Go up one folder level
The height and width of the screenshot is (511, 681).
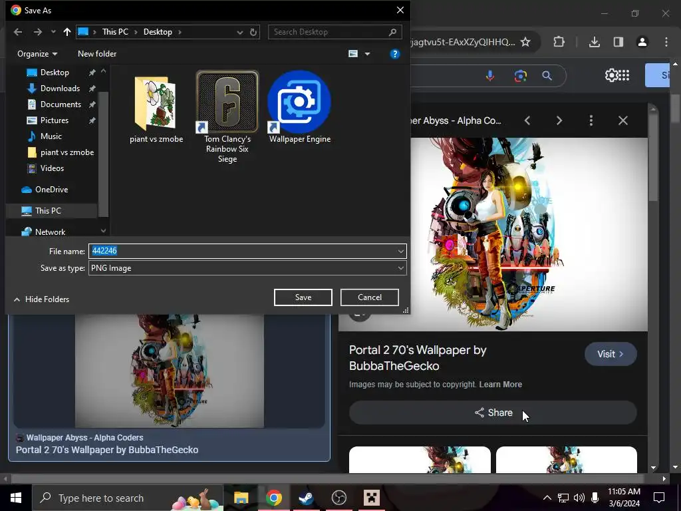(67, 32)
